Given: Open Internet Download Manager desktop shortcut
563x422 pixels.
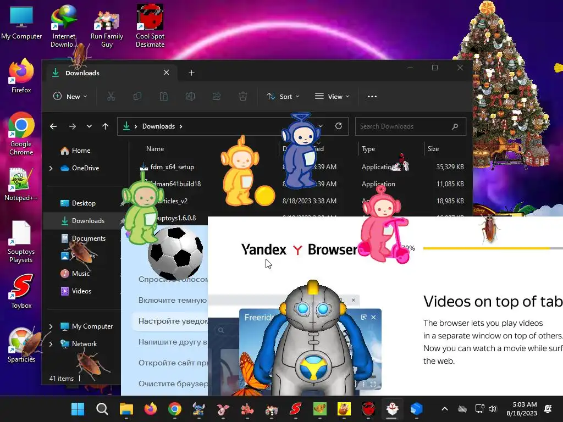Looking at the screenshot, I should tap(64, 26).
